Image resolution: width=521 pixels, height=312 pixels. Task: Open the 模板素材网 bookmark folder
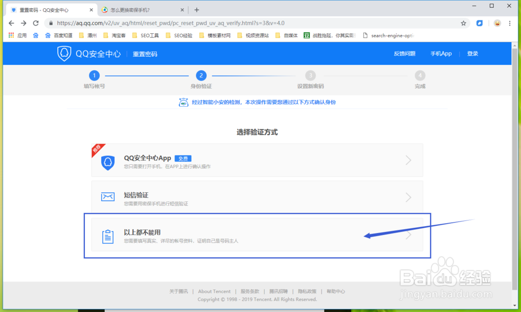(x=215, y=35)
